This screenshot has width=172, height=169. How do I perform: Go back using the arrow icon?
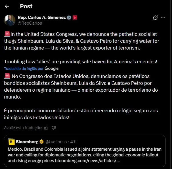click(x=7, y=6)
